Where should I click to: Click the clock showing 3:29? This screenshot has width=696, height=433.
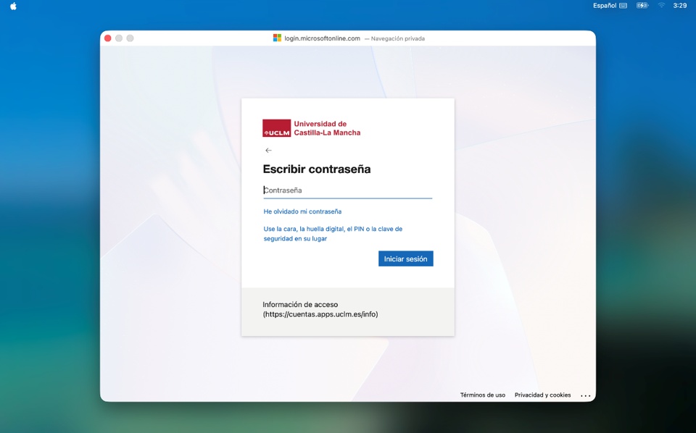[x=679, y=6]
